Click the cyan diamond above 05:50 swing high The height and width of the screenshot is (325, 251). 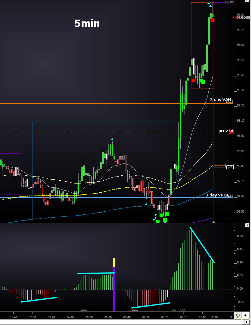click(112, 139)
